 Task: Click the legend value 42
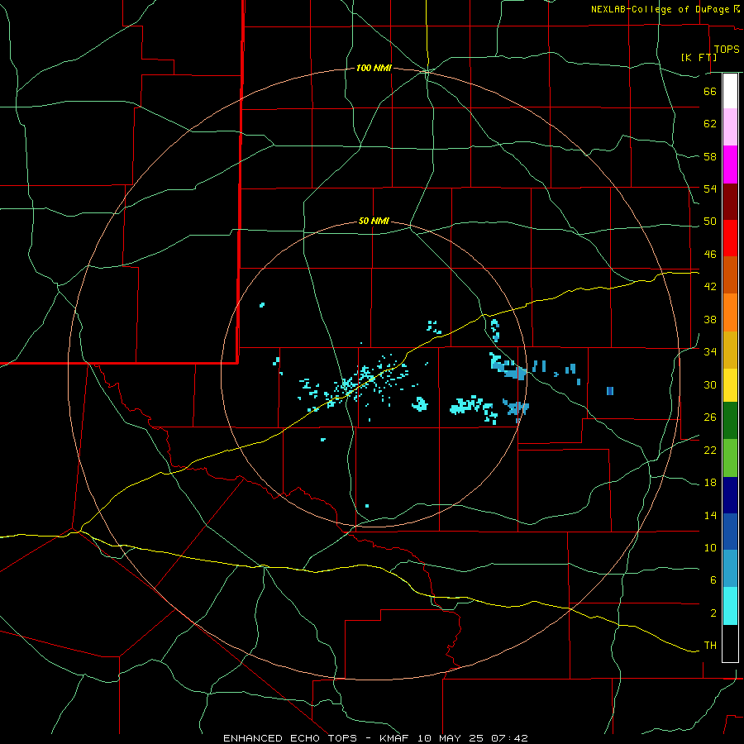(710, 287)
